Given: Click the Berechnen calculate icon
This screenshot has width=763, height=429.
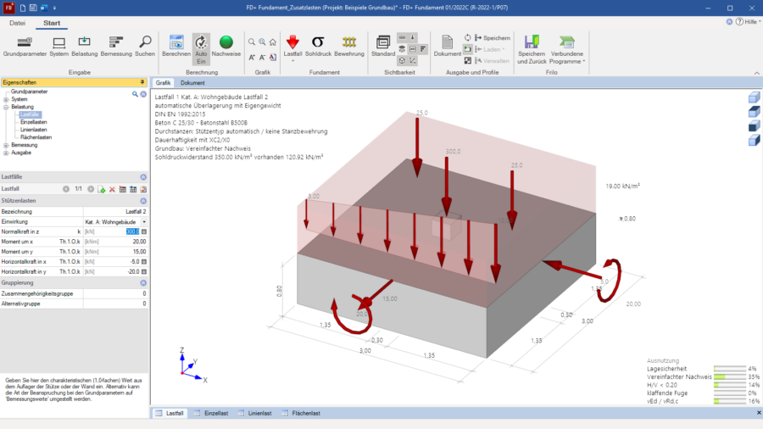Looking at the screenshot, I should (x=176, y=46).
